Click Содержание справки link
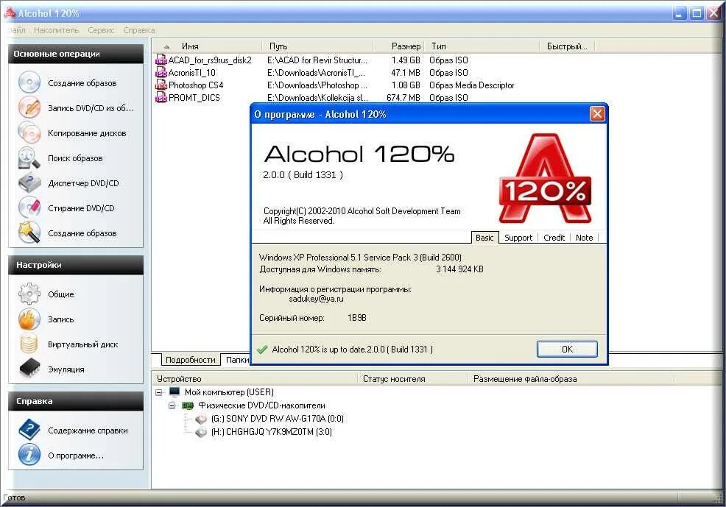 [x=88, y=430]
